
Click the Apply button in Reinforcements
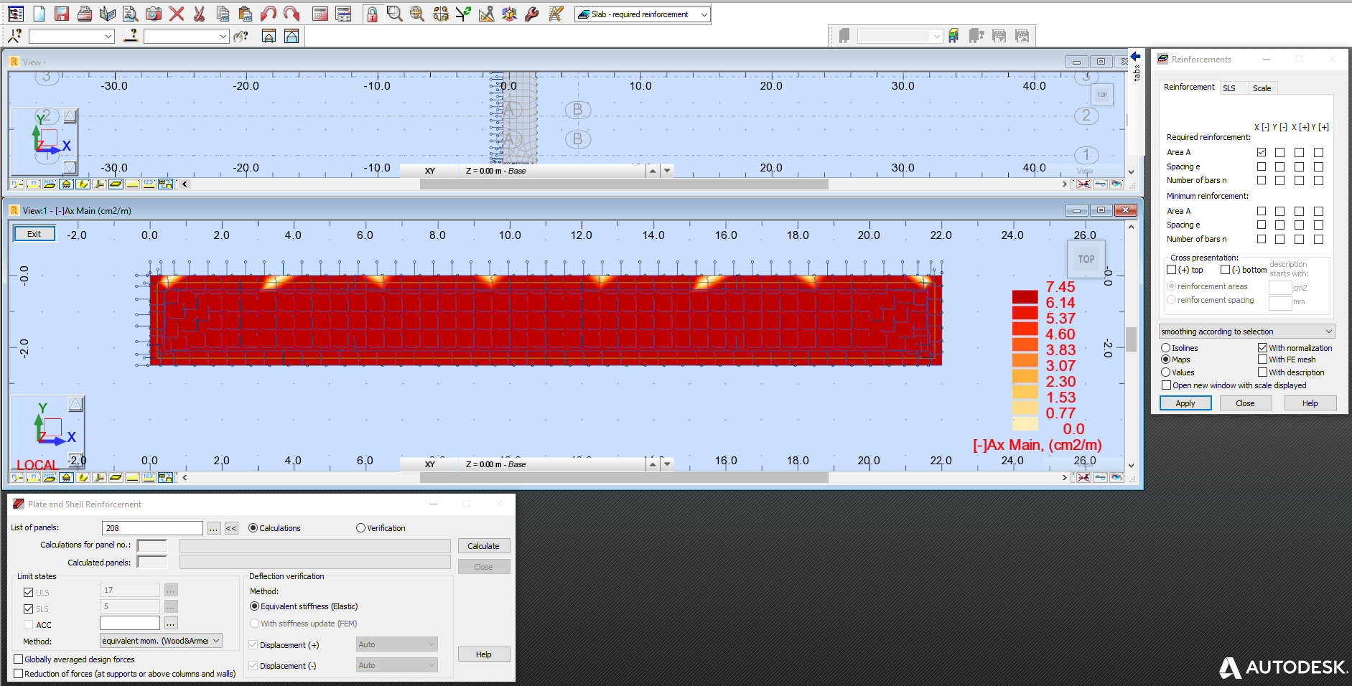click(1185, 403)
